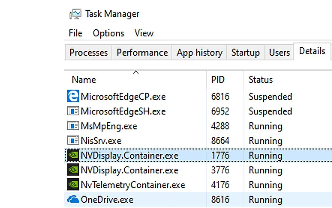Open the App history tab
The image size is (332, 208).
(x=199, y=52)
